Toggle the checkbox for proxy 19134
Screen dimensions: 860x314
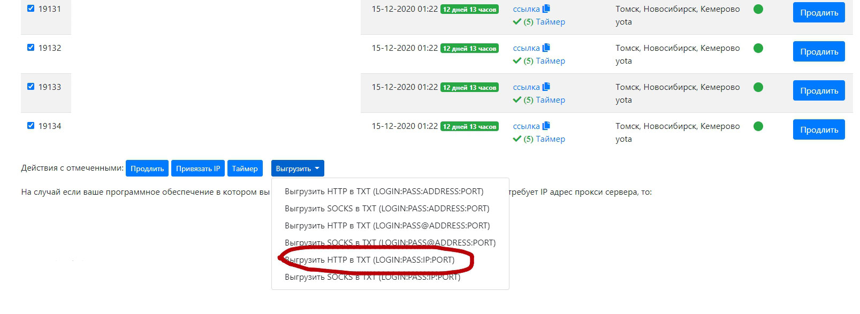[x=31, y=126]
